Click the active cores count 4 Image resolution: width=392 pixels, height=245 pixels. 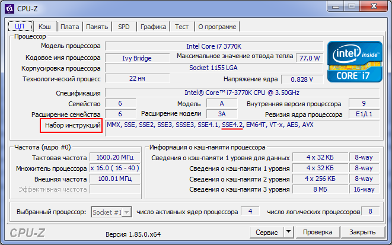click(250, 212)
